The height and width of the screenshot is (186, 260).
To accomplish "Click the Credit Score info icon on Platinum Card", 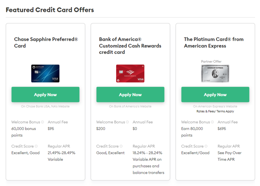I will tap(206, 146).
